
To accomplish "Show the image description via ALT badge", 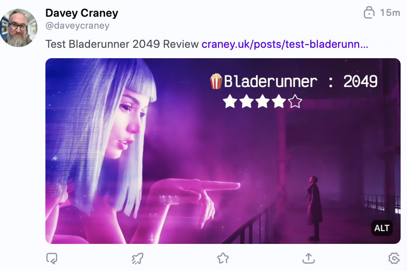I will pos(382,228).
